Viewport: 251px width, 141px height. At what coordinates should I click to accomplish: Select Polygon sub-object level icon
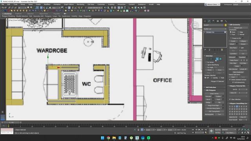click(217, 59)
